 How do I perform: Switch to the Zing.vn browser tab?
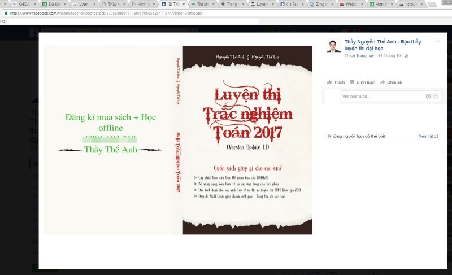(x=325, y=4)
